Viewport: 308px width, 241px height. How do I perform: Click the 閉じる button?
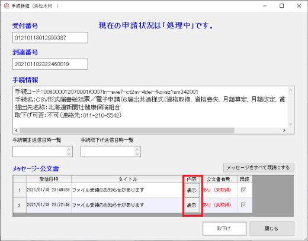point(272,229)
